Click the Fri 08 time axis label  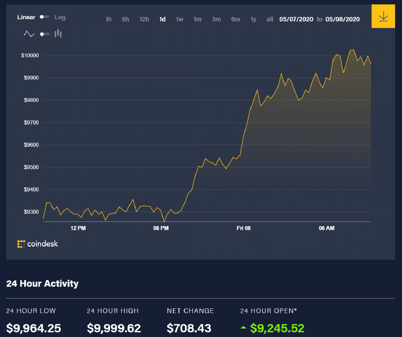coord(244,228)
